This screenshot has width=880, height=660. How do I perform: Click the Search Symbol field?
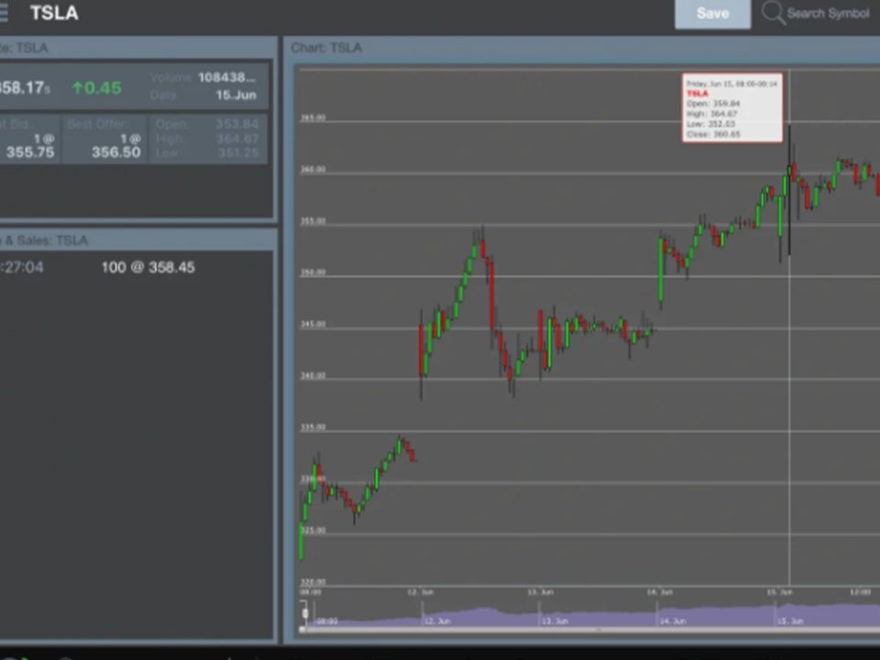(x=828, y=14)
